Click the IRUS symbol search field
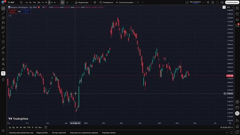This screenshot has width=240, height=135. tap(13, 3)
